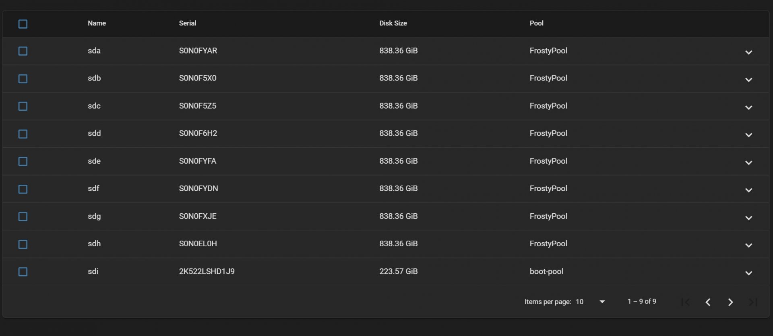Tick the sdi disk checkbox
773x336 pixels.
pyautogui.click(x=23, y=272)
